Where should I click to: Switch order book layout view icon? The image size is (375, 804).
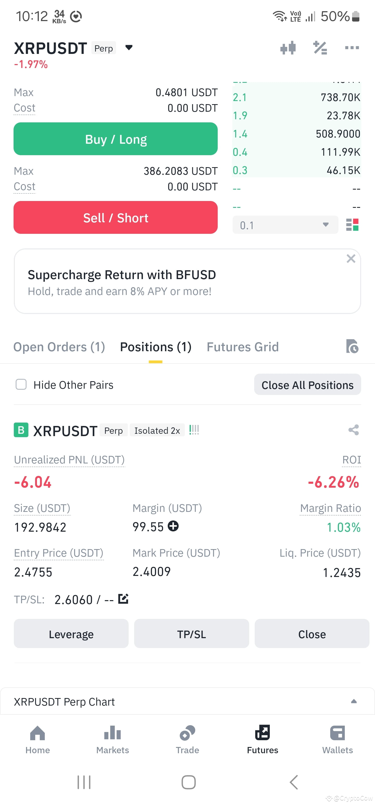click(x=352, y=225)
